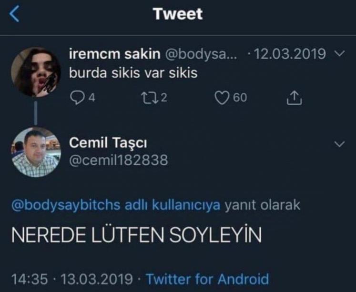Select the NEREDE LÜTFEN SOYLEYİN reply text
The width and height of the screenshot is (356, 292).
point(136,235)
